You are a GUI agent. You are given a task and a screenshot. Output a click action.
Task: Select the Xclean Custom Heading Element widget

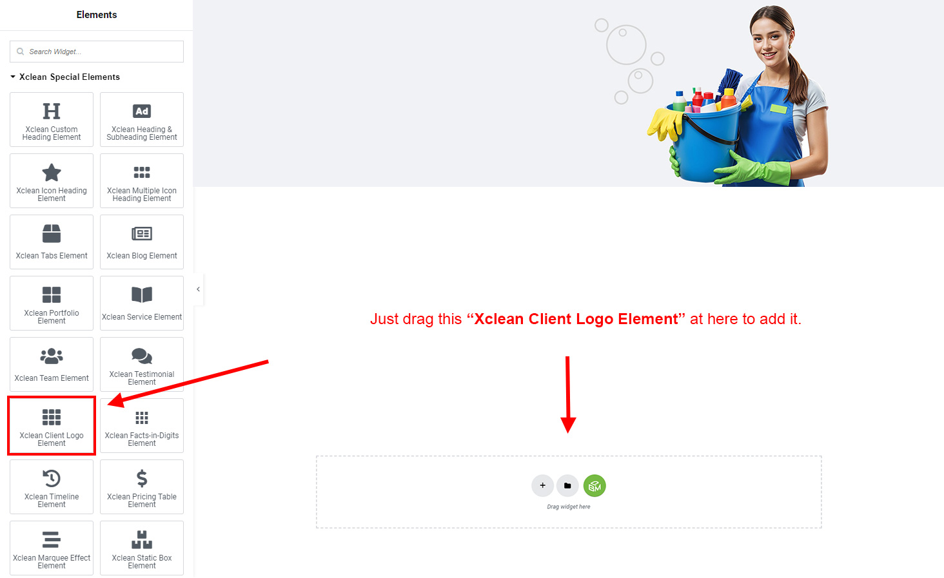point(52,119)
